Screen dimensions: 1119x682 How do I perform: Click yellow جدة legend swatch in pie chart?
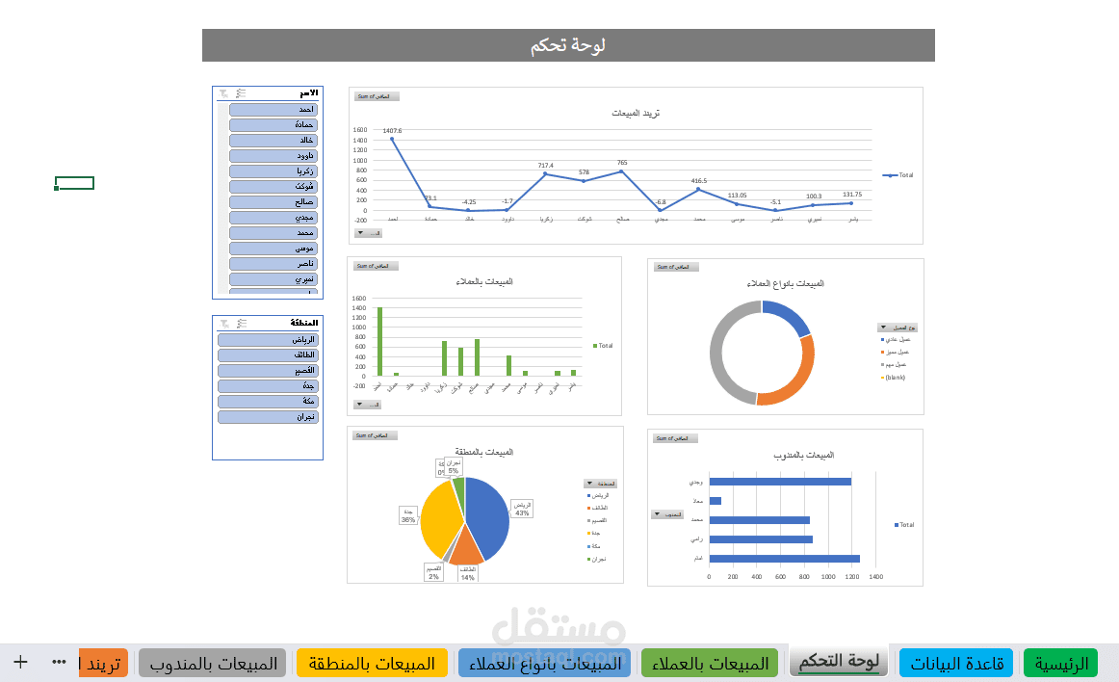pyautogui.click(x=588, y=534)
